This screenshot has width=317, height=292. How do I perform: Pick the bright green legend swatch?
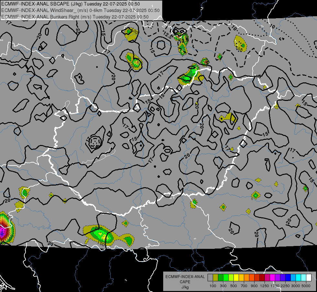pyautogui.click(x=226, y=278)
